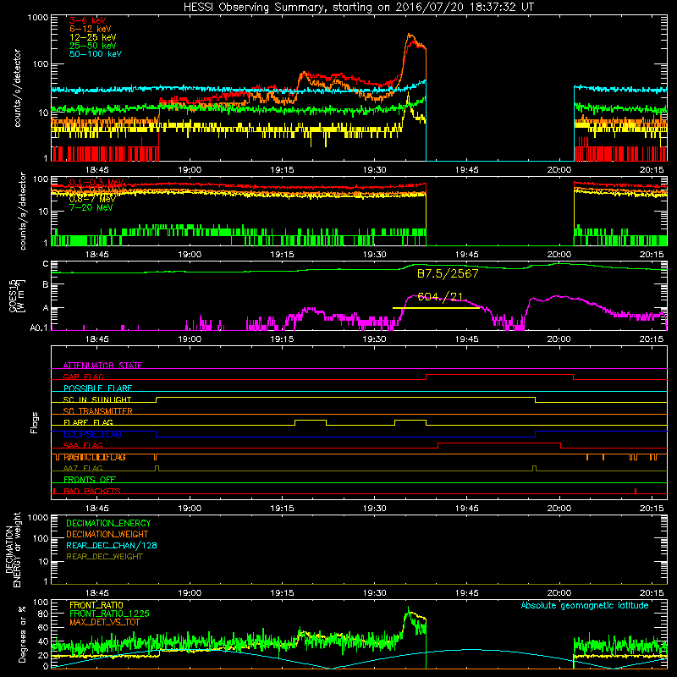
Task: Click the 7-20 MeV legend label
Action: click(x=91, y=207)
